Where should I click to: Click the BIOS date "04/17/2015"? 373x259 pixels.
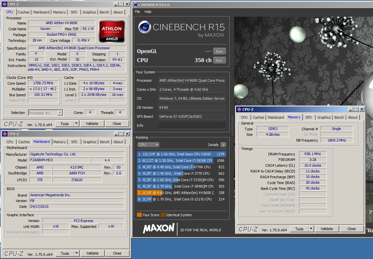pos(77,206)
